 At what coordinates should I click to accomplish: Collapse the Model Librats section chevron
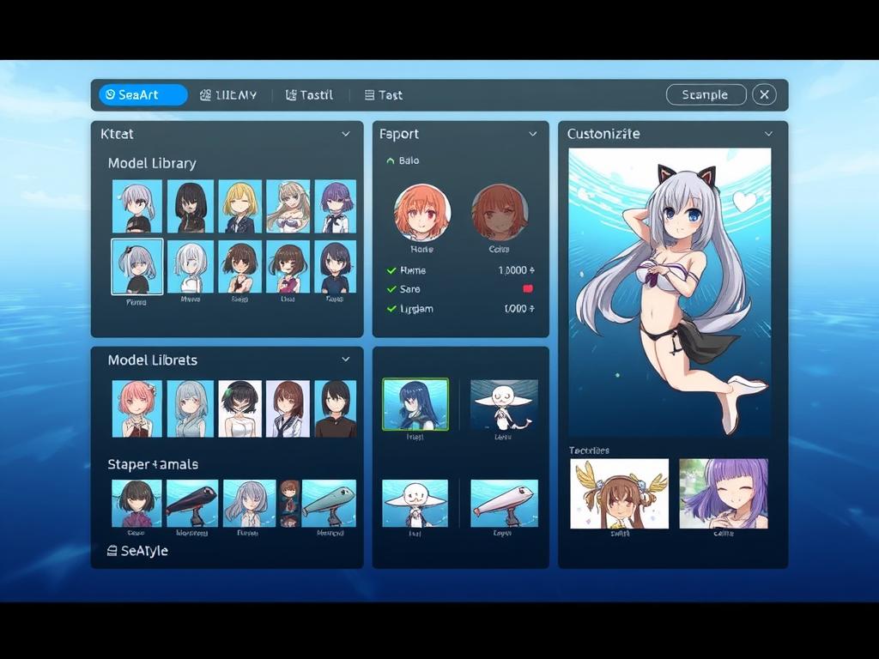click(346, 360)
